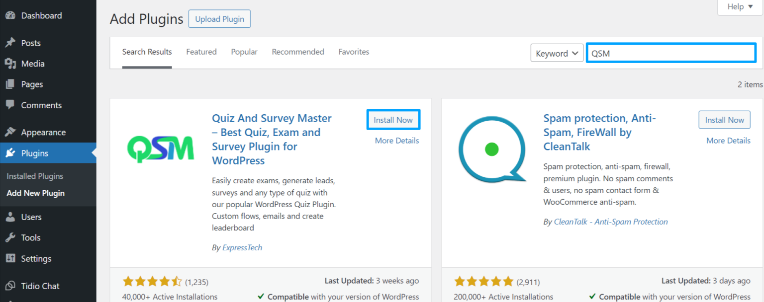The image size is (764, 302).
Task: Open the Settings sidebar icon
Action: click(x=11, y=258)
